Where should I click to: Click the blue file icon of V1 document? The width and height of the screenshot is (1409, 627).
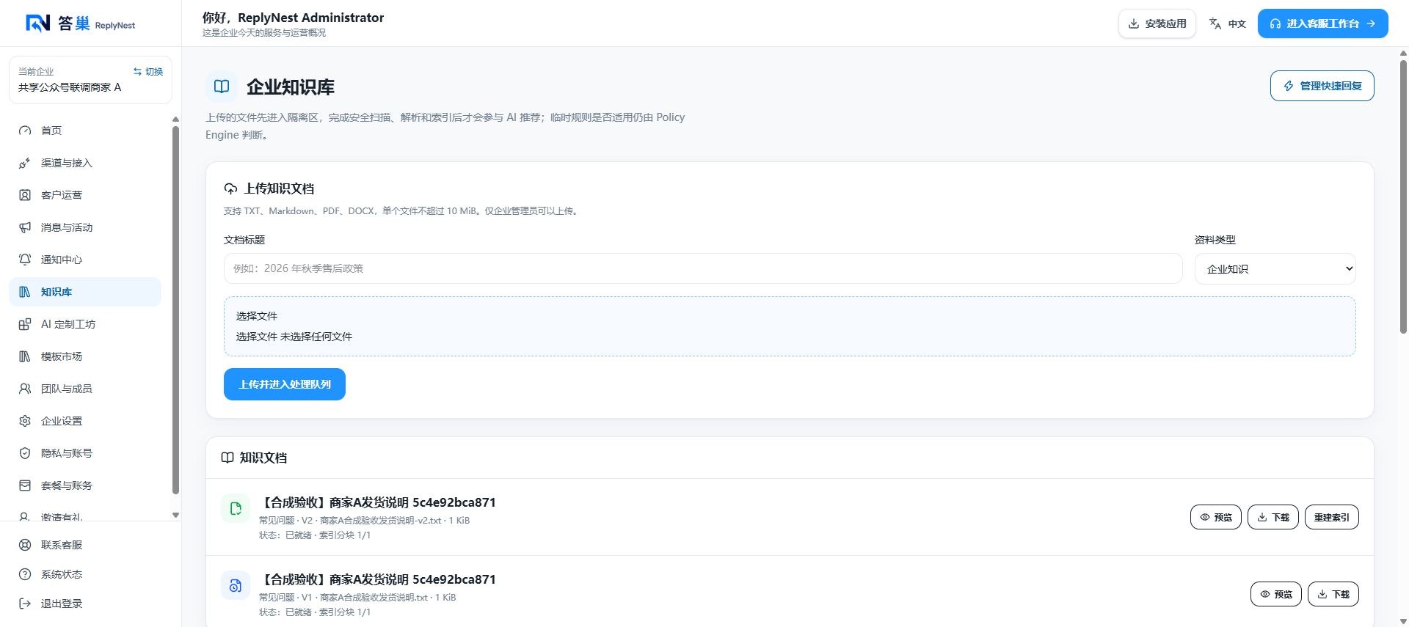(x=236, y=585)
